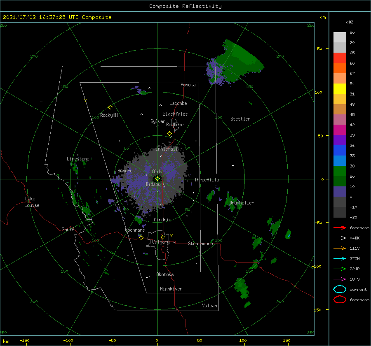Viewport: 371px width, 346px height.
Task: Click the Didsbury city label
Action: [155, 184]
